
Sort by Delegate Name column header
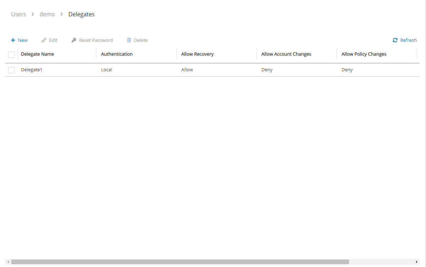coord(38,54)
